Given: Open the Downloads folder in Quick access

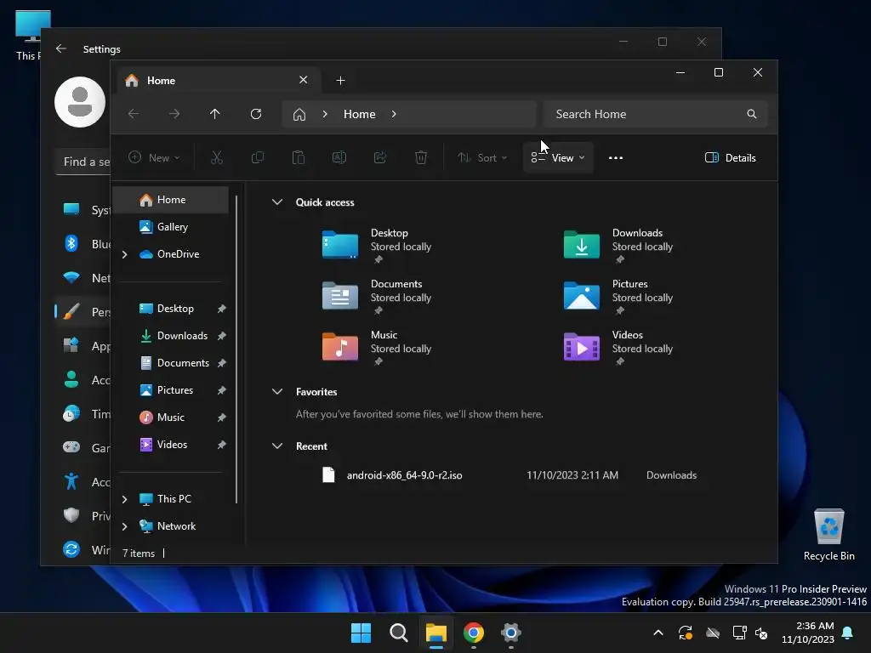Looking at the screenshot, I should (x=582, y=244).
